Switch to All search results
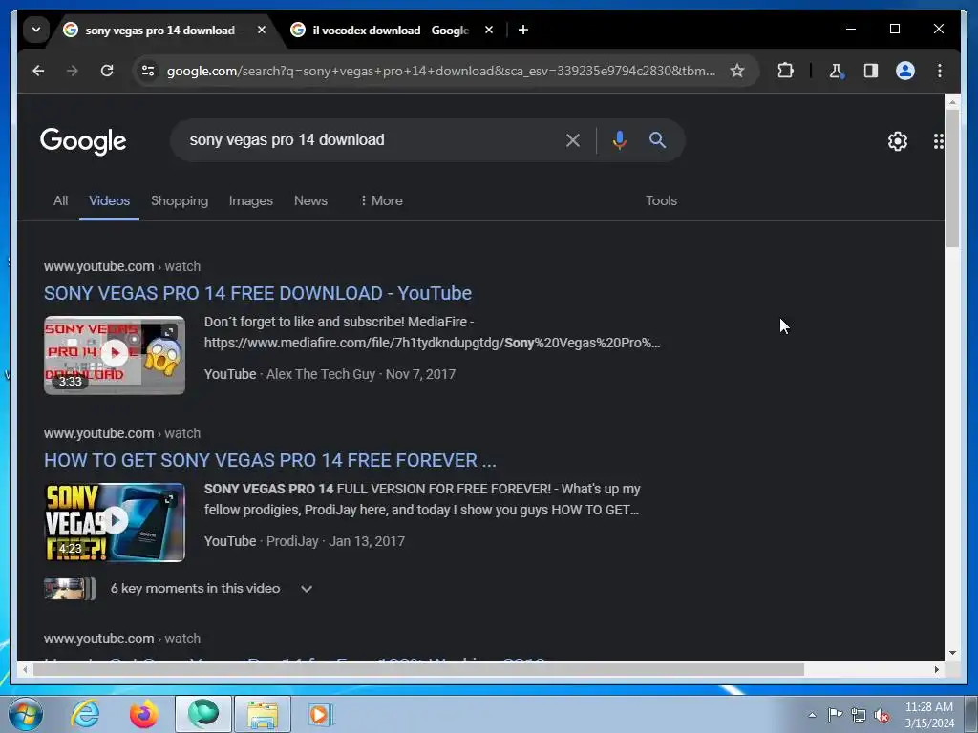978x733 pixels. pyautogui.click(x=60, y=200)
